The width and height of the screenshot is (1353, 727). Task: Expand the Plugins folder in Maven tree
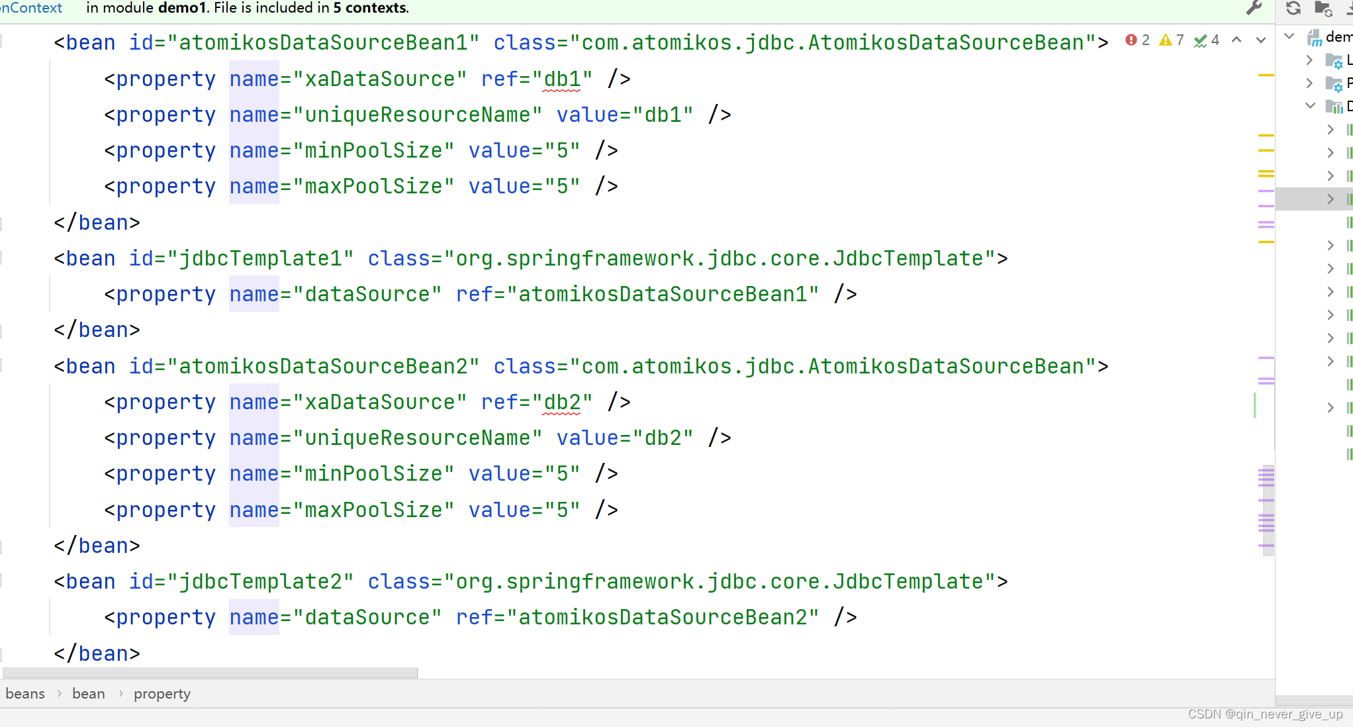pos(1309,83)
